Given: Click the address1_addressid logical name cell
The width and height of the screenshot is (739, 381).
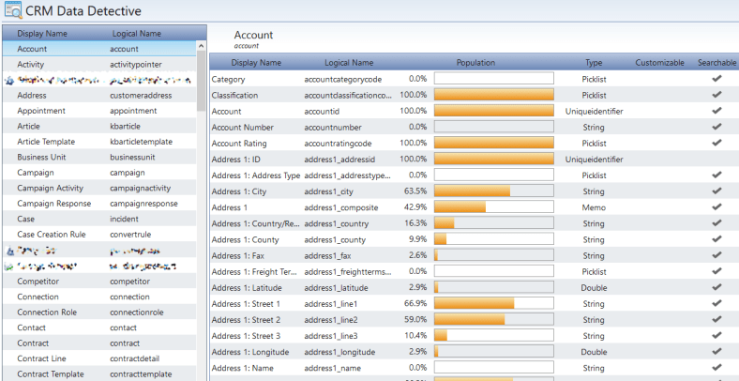Looking at the screenshot, I should tap(339, 160).
